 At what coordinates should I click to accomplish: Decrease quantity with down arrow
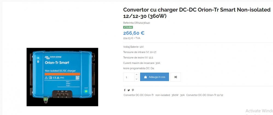[136, 79]
